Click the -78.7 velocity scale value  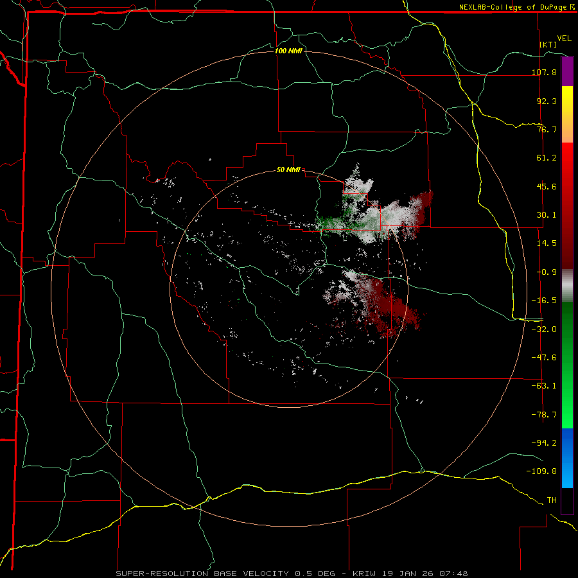point(544,415)
